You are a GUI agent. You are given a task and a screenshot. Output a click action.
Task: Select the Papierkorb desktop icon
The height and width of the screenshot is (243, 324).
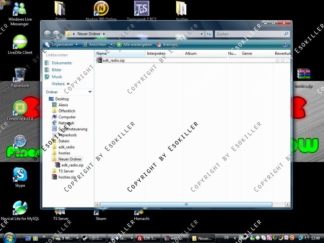(x=20, y=78)
